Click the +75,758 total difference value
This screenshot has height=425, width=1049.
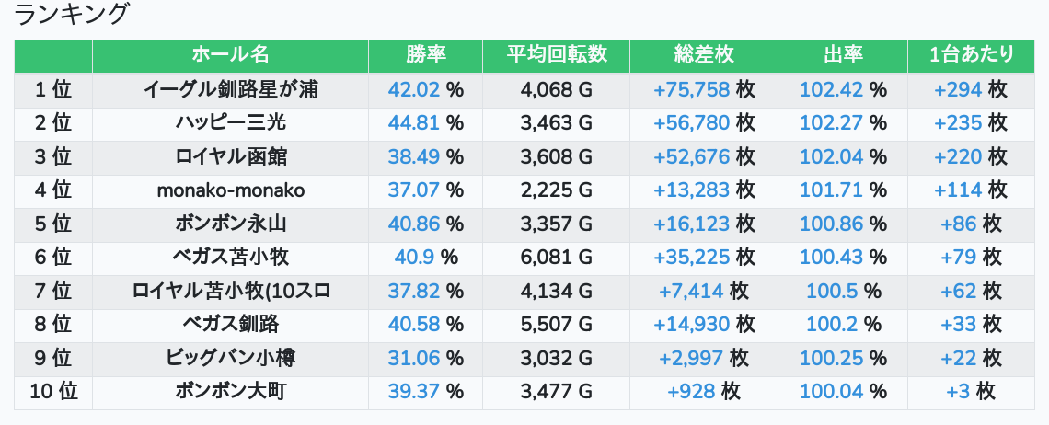(691, 89)
